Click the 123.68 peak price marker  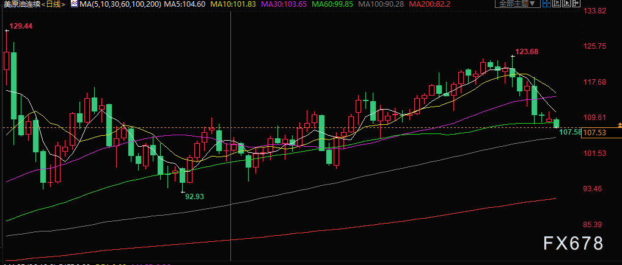(x=527, y=51)
